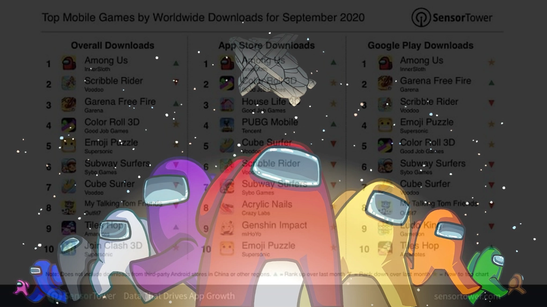
Task: Click House Life 3D icon in App Store list
Action: coord(227,105)
